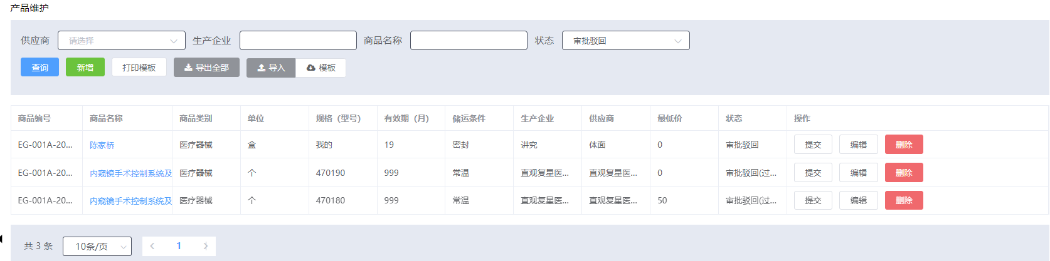Open the 状态 dropdown showing 审批驳回
The image size is (1050, 261).
click(625, 41)
